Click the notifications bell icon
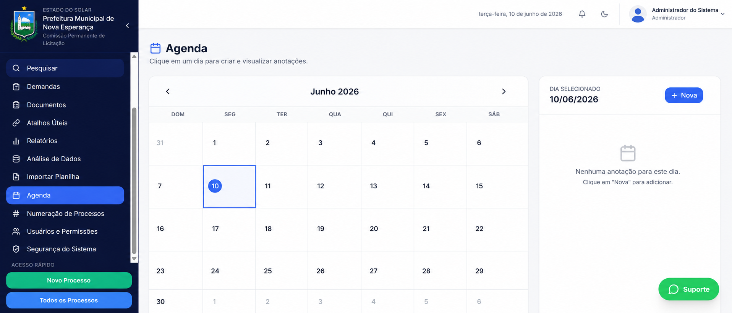 tap(582, 14)
